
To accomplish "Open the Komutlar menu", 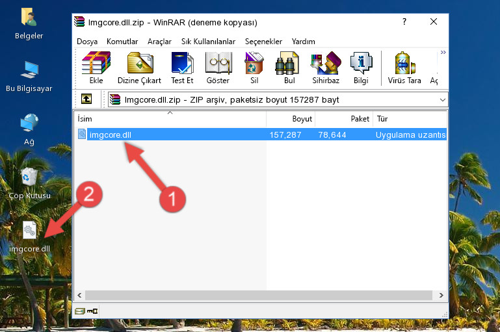I will (122, 42).
